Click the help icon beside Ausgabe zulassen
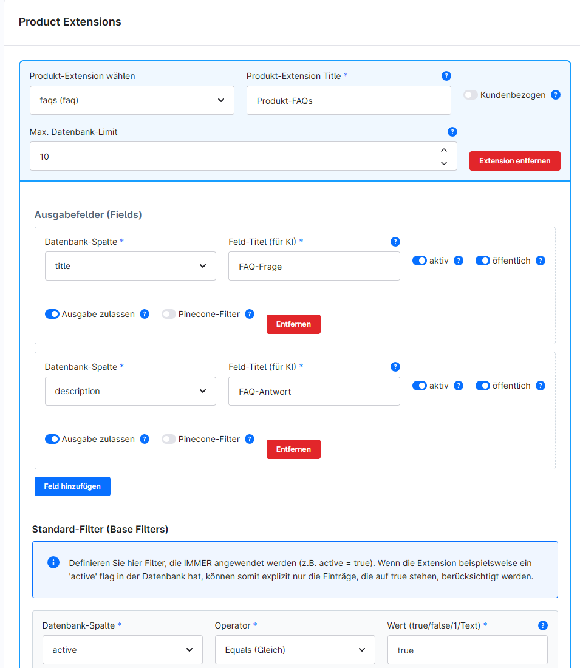Image resolution: width=580 pixels, height=668 pixels. 144,314
